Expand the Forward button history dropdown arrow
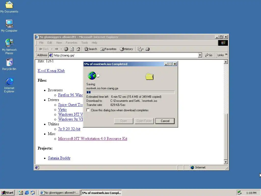 (x=61, y=49)
